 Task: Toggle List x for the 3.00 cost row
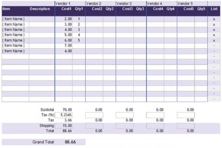pos(214,25)
